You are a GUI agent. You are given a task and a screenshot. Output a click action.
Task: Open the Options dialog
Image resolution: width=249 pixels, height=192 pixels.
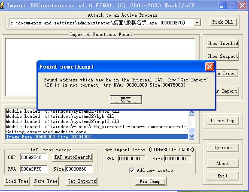[x=223, y=147]
